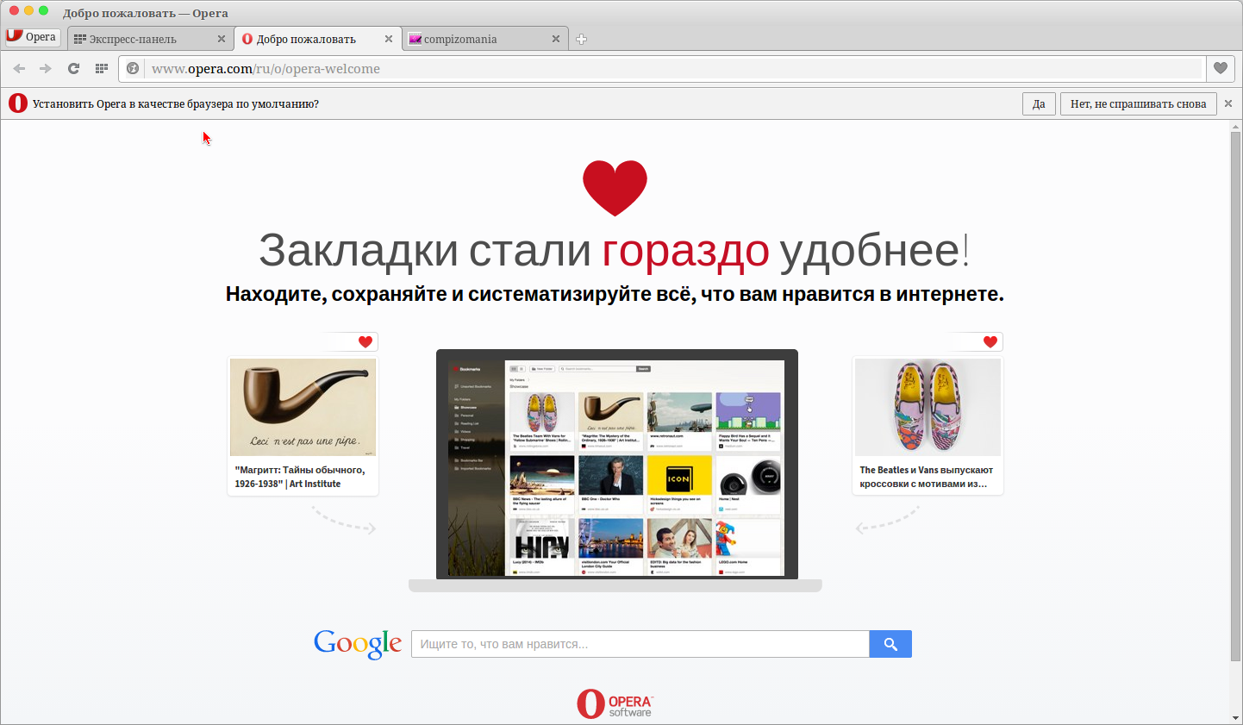
Task: Click Нет, не спрашивать снова button
Action: tap(1138, 103)
